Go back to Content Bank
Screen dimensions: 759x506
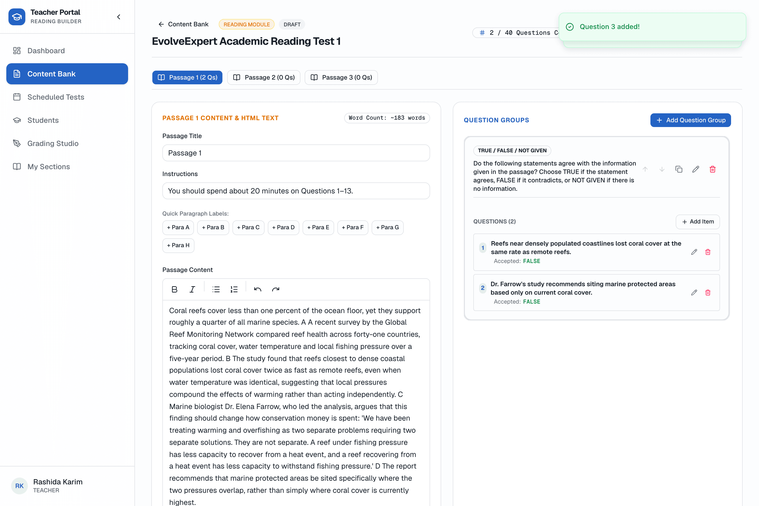(x=183, y=24)
